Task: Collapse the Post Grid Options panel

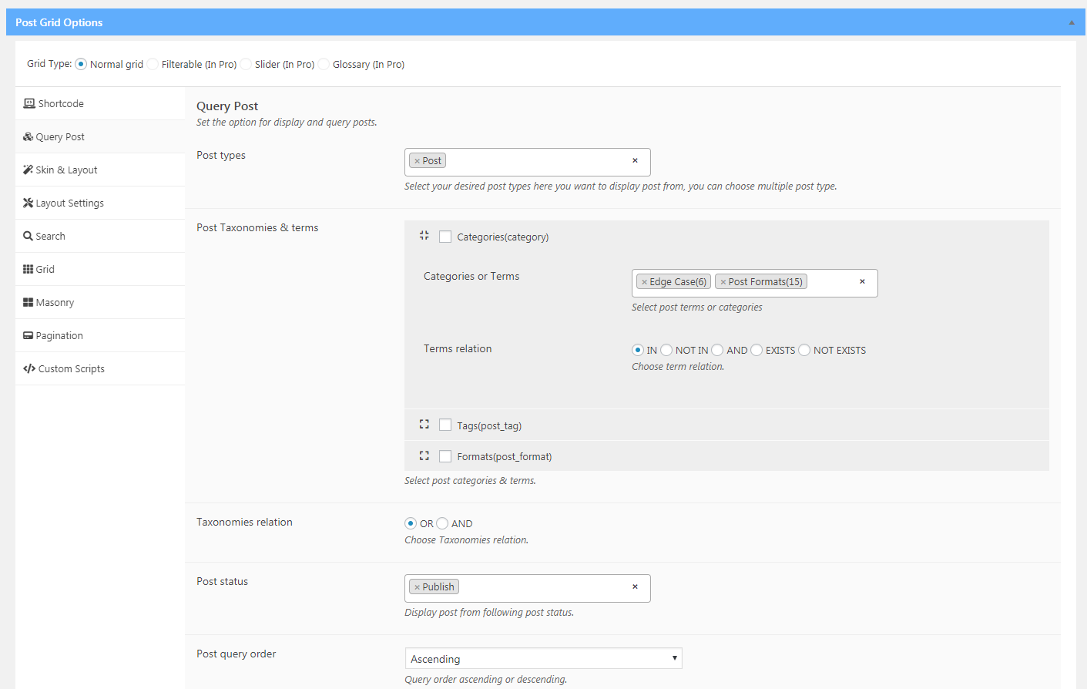Action: [x=1071, y=22]
